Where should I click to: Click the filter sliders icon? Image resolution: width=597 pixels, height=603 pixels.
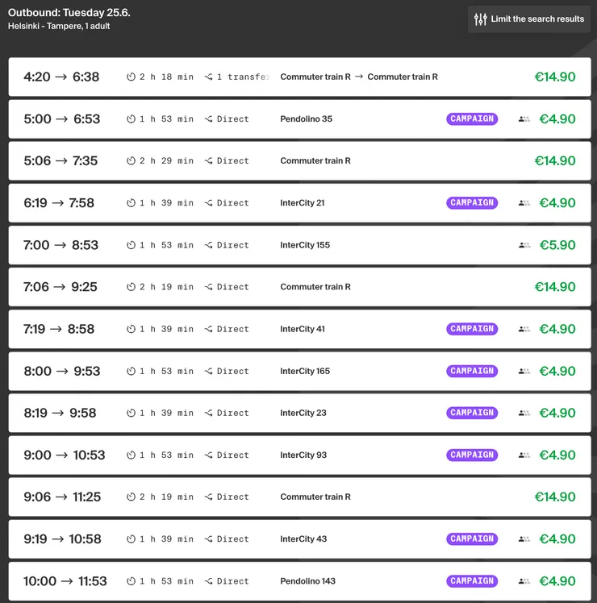pyautogui.click(x=481, y=19)
